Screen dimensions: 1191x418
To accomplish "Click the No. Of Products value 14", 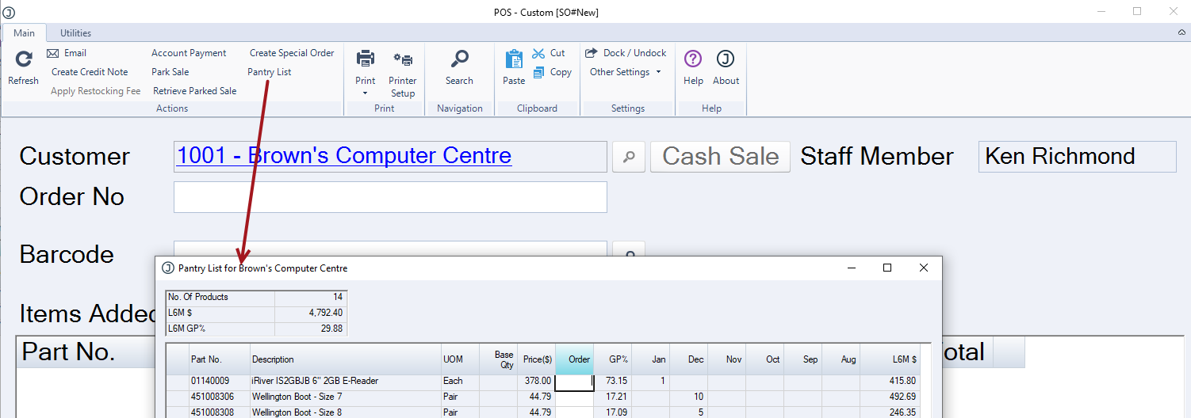I will (311, 298).
